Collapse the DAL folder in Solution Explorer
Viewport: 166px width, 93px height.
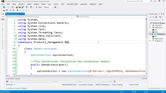click(x=150, y=32)
